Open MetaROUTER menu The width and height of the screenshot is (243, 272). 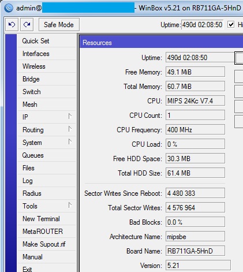(47, 232)
